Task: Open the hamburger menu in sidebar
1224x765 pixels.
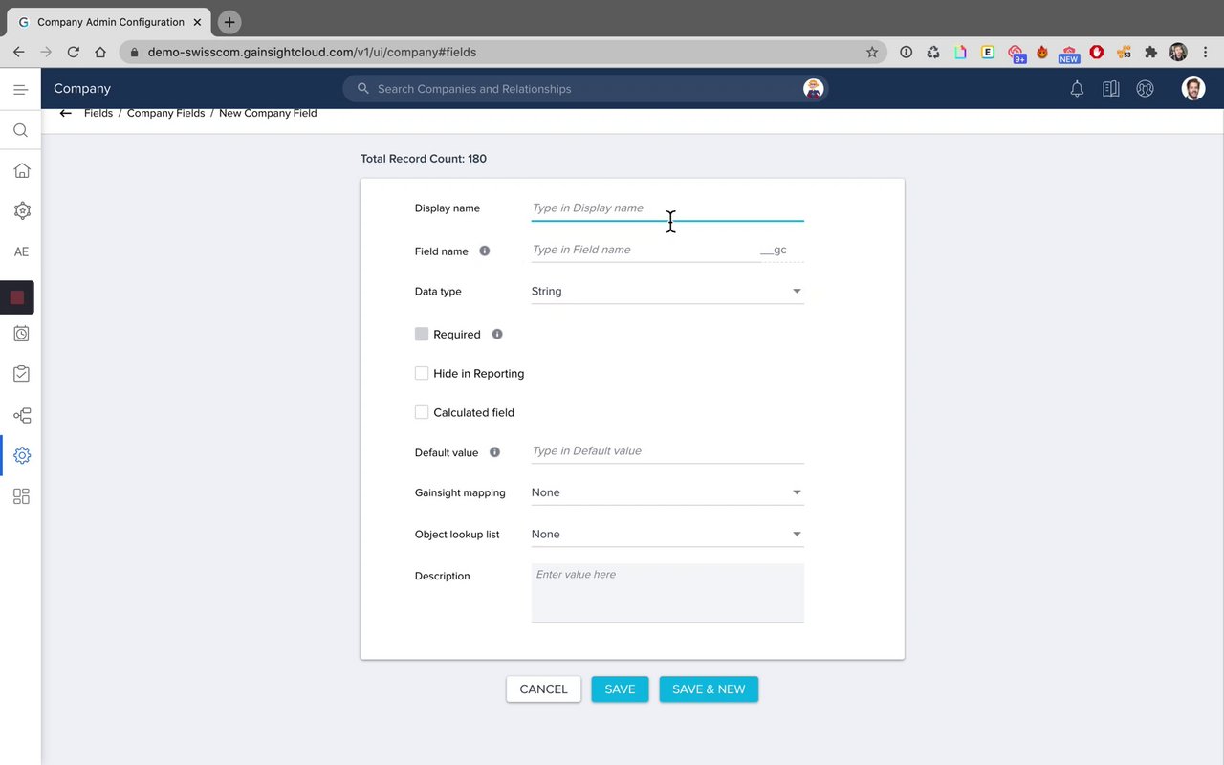Action: (20, 89)
